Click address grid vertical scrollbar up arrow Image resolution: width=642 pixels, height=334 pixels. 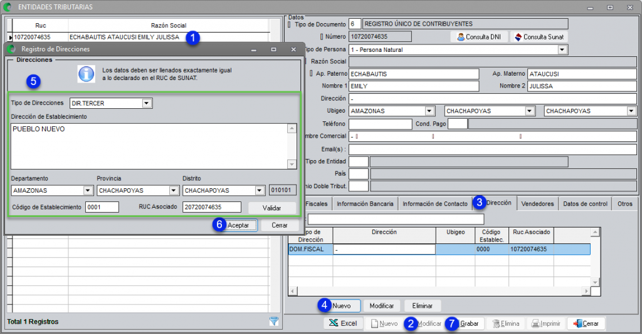(x=596, y=232)
